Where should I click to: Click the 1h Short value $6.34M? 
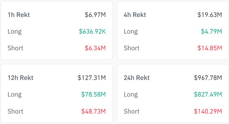click(x=95, y=48)
